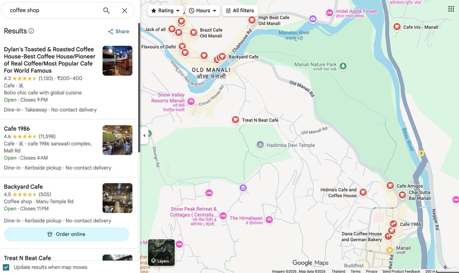The height and width of the screenshot is (273, 459).
Task: Click the Manali Nature Park marker
Action: pos(343,66)
